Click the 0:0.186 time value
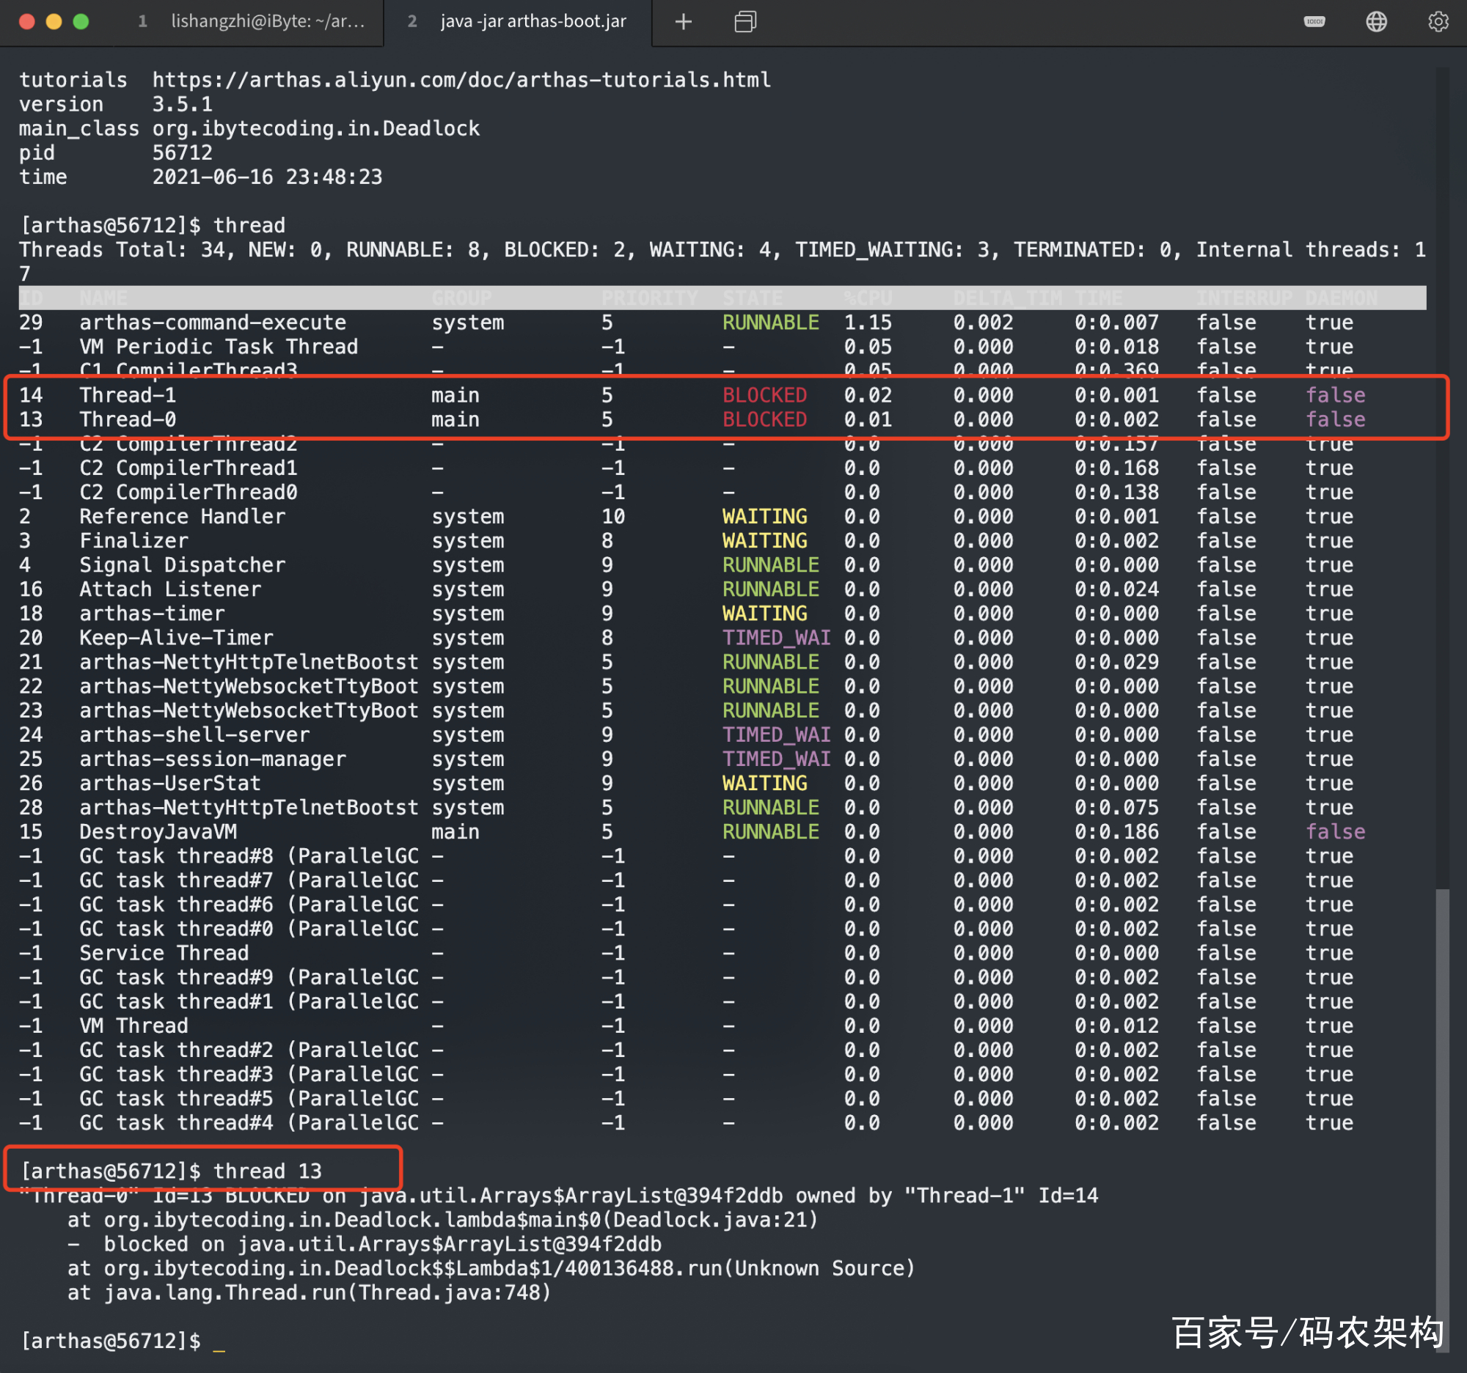1467x1373 pixels. [x=1116, y=832]
